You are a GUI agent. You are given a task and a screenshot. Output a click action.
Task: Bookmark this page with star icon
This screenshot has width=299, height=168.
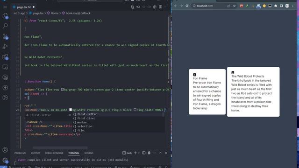point(235,6)
